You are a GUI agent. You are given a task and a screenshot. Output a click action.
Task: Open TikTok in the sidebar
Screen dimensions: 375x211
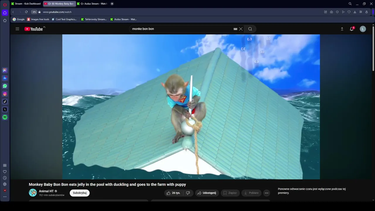[x=5, y=102]
